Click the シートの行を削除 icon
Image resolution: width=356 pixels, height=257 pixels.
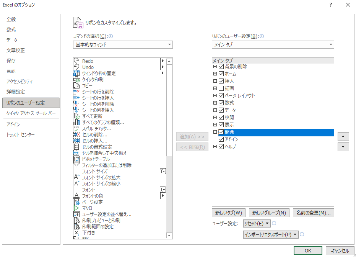pyautogui.click(x=76, y=92)
